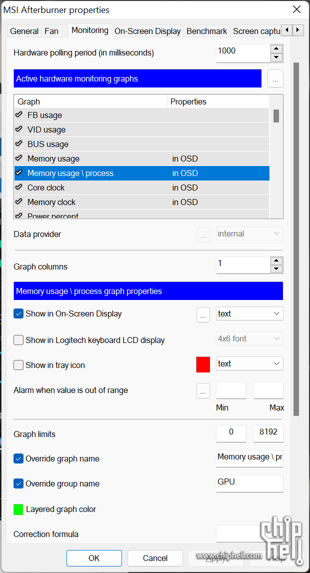The image size is (310, 573).
Task: Click the graph lower limit field showing 0
Action: (231, 433)
